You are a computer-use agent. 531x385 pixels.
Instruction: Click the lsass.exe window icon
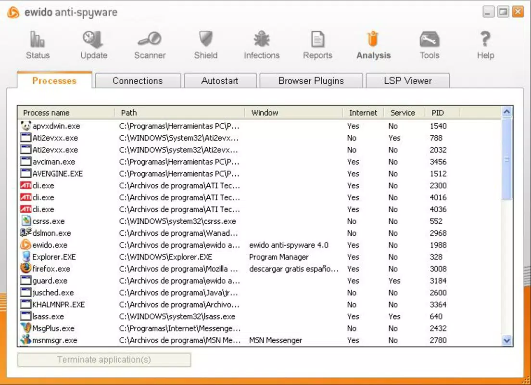click(x=26, y=316)
